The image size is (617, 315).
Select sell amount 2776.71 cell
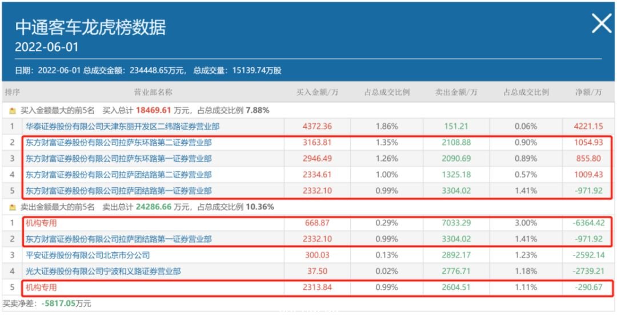point(456,272)
